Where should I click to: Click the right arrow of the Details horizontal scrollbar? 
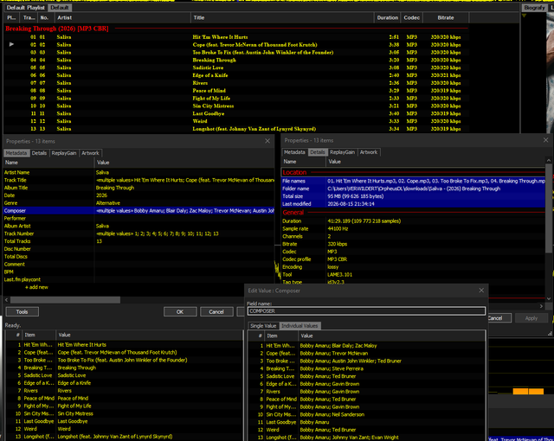point(541,306)
